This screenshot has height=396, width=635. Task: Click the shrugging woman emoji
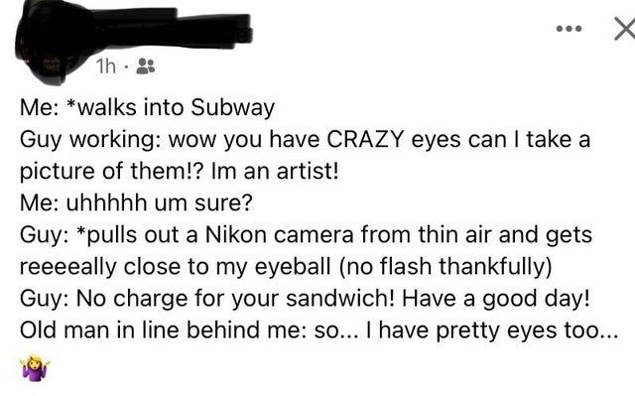tap(36, 367)
